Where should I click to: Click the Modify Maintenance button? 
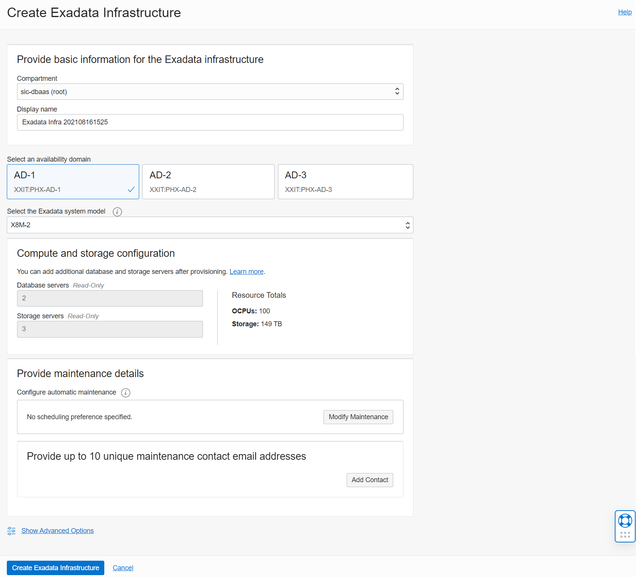click(358, 417)
